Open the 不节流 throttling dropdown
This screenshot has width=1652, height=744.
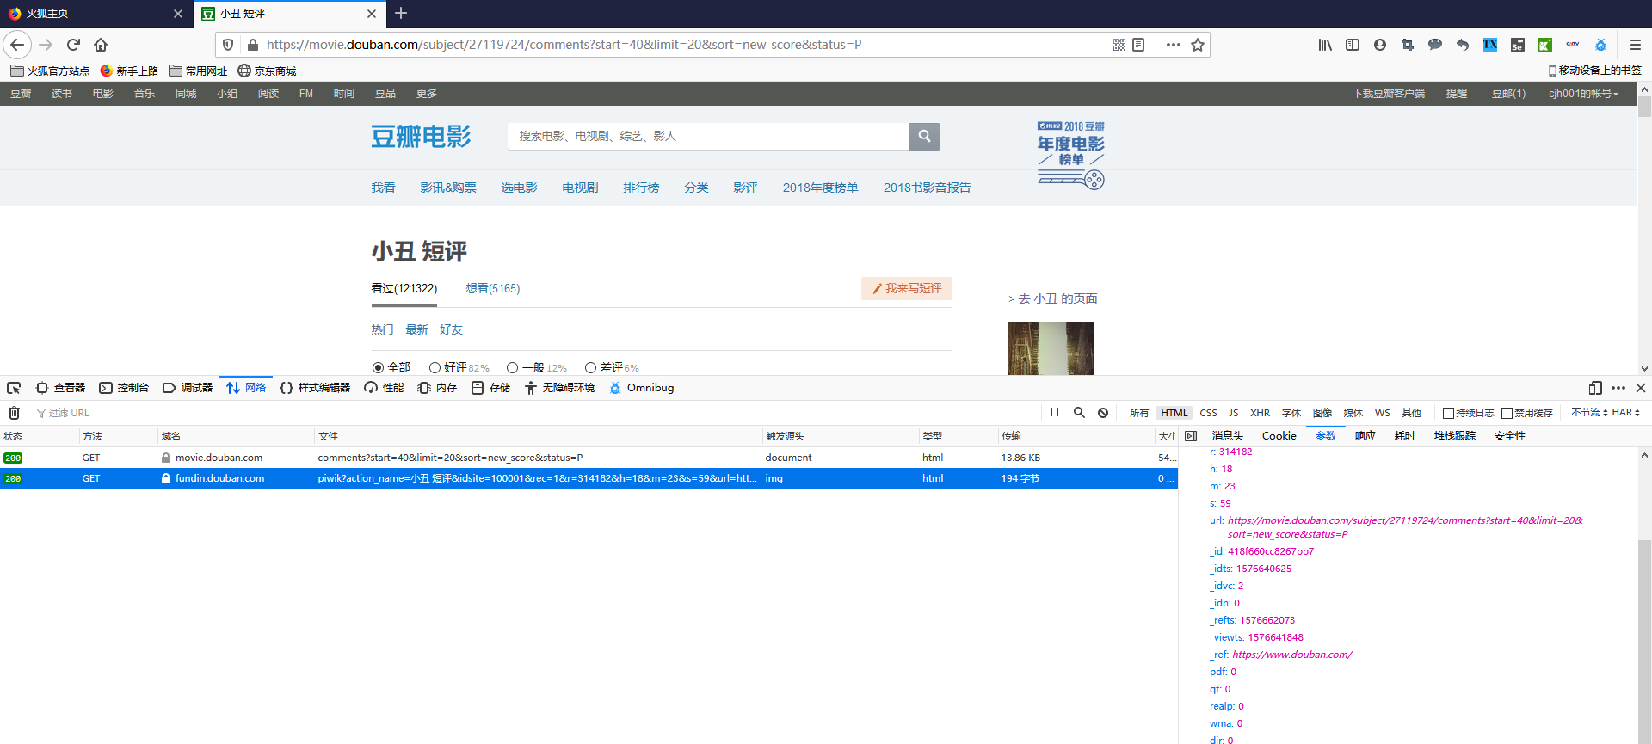(x=1589, y=413)
